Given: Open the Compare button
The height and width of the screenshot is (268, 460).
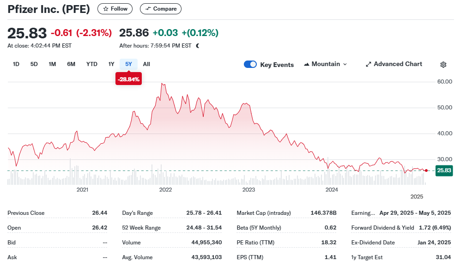Looking at the screenshot, I should 160,9.
